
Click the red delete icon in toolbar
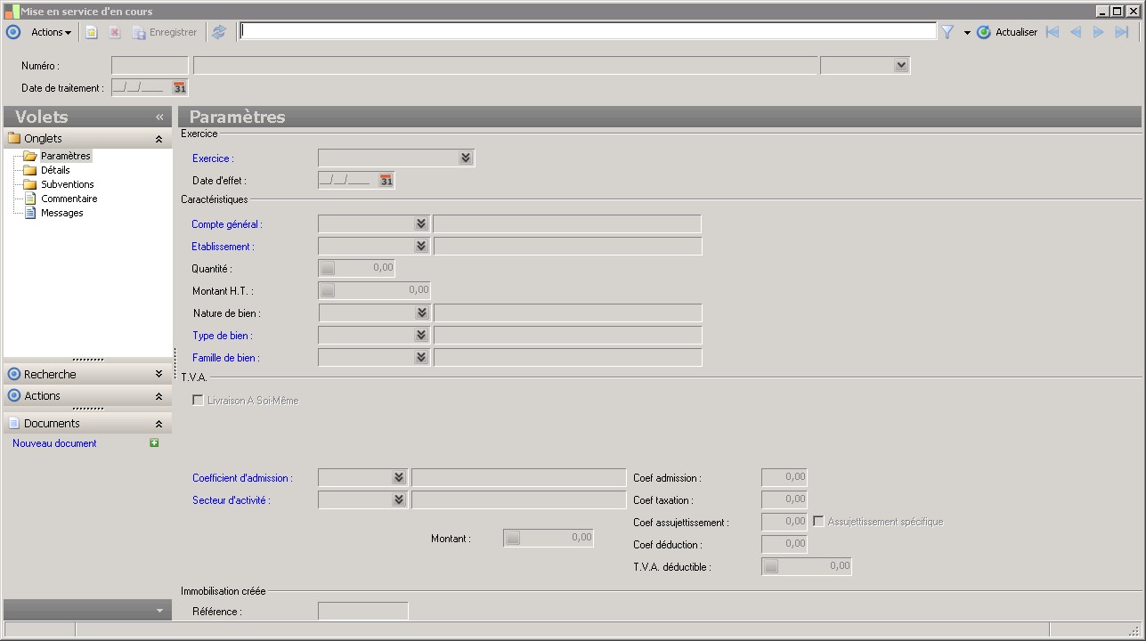click(x=115, y=32)
